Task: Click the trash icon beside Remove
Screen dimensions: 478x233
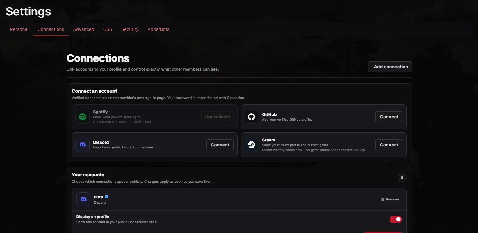Action: pos(383,200)
